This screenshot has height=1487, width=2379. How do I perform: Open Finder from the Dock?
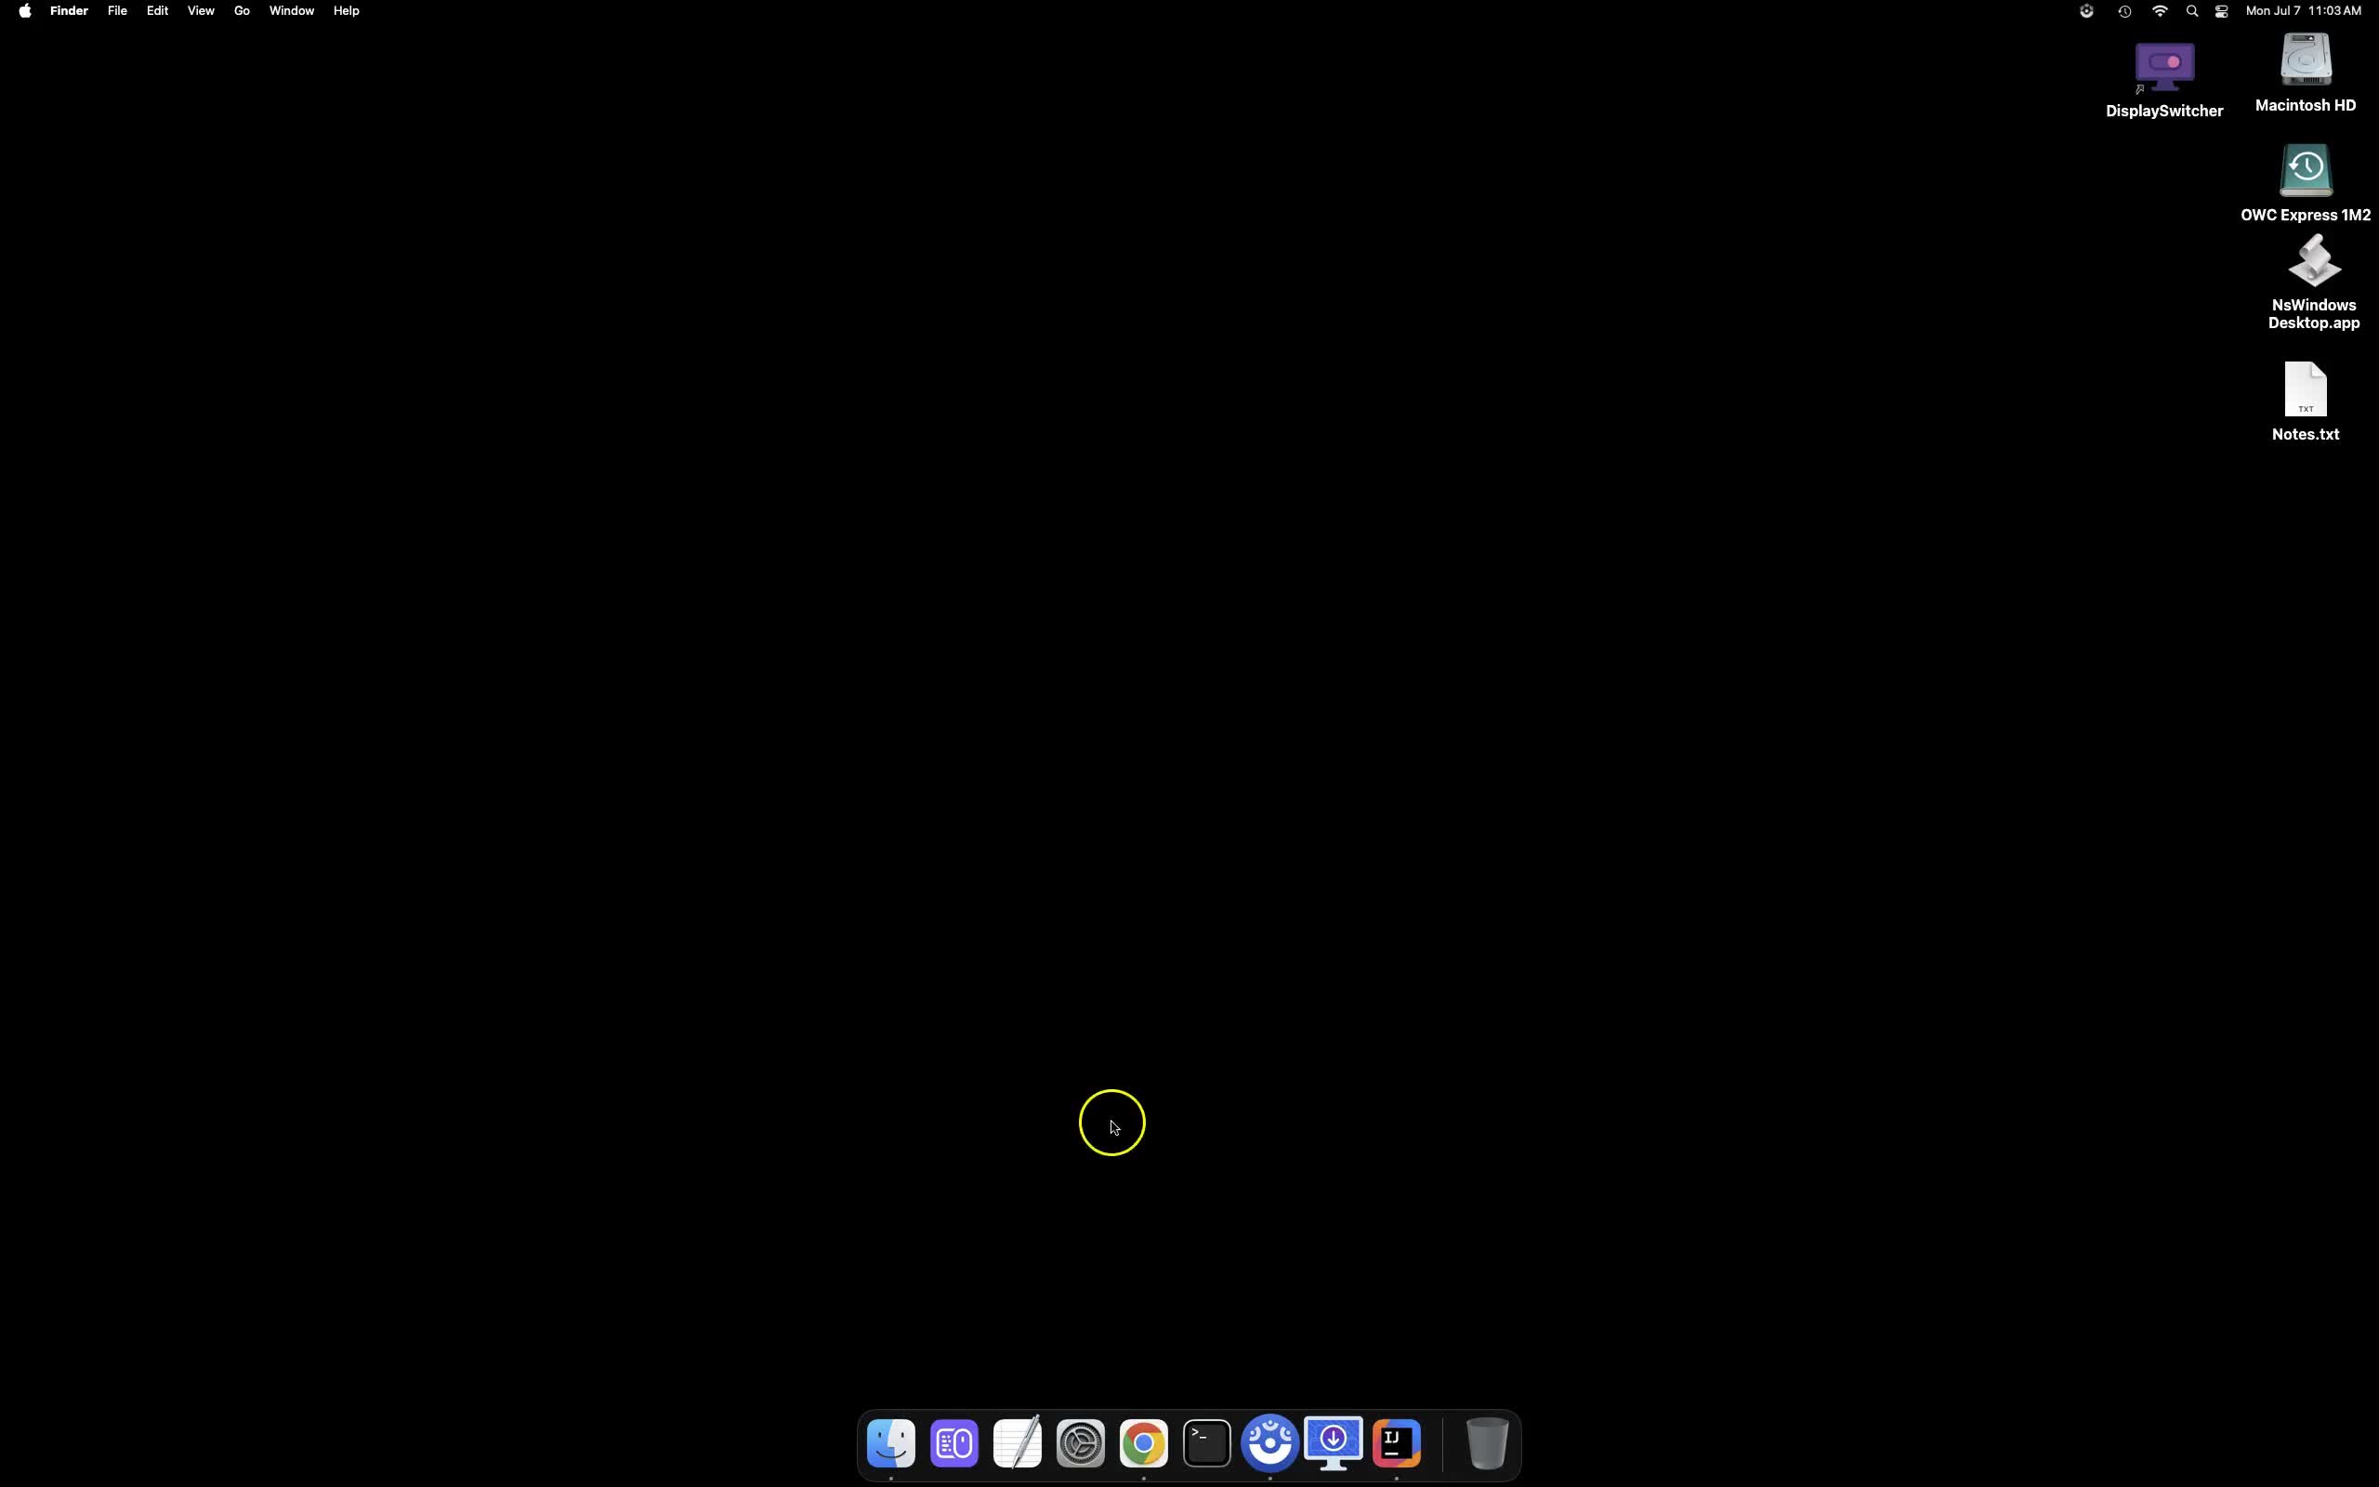(x=890, y=1442)
